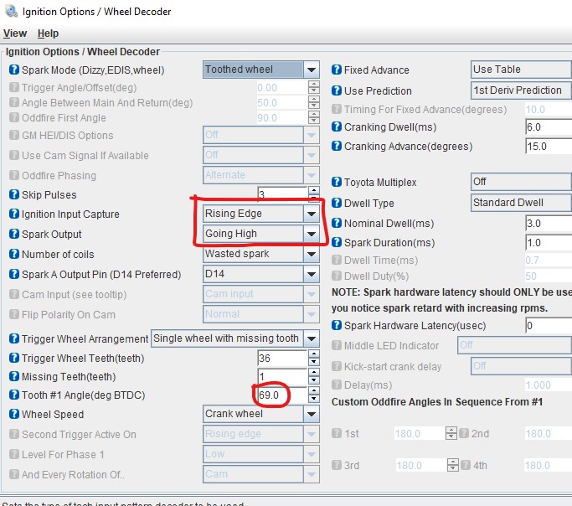The image size is (572, 506).
Task: Open the Spark Mode dropdown
Action: tap(312, 70)
